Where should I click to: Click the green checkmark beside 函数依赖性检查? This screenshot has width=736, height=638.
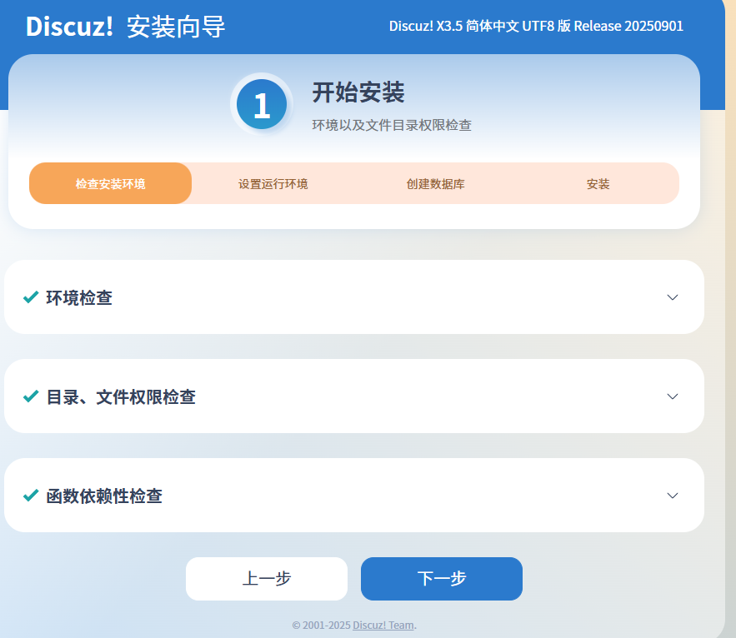coord(31,496)
